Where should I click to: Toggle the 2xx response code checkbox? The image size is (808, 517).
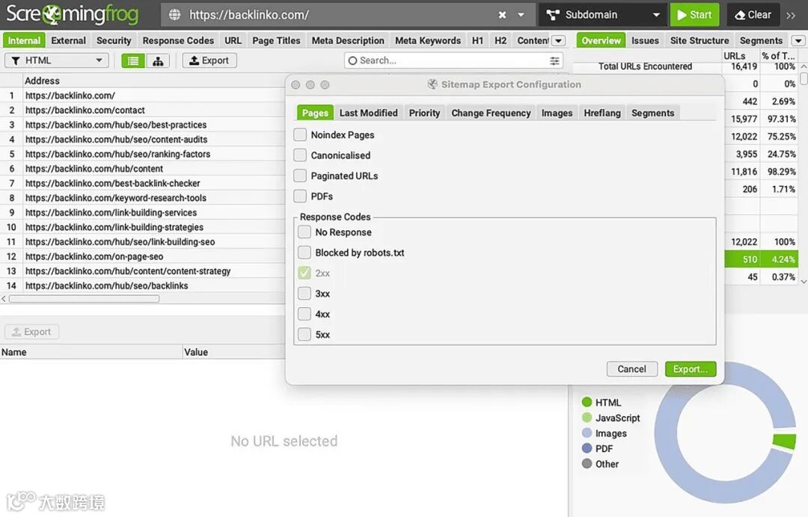[304, 273]
